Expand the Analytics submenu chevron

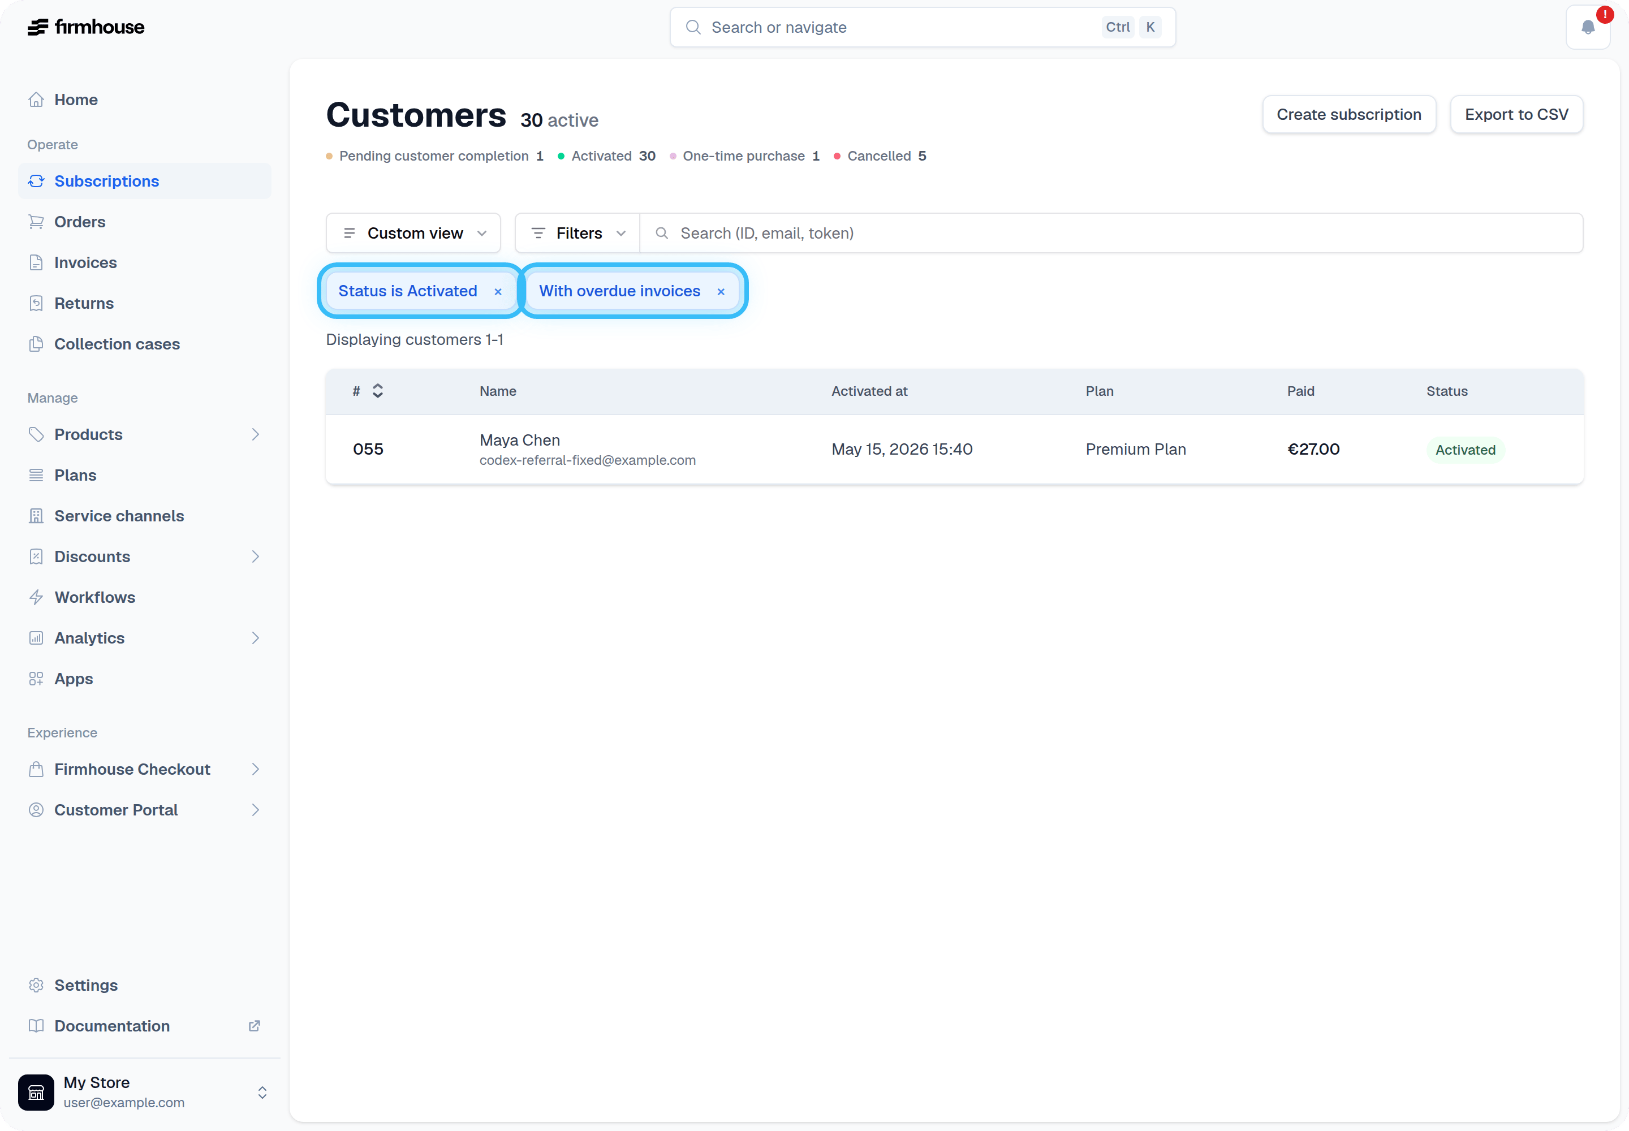click(256, 638)
